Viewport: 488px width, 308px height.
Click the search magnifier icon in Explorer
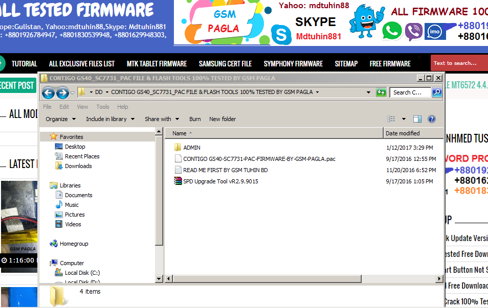pyautogui.click(x=437, y=92)
